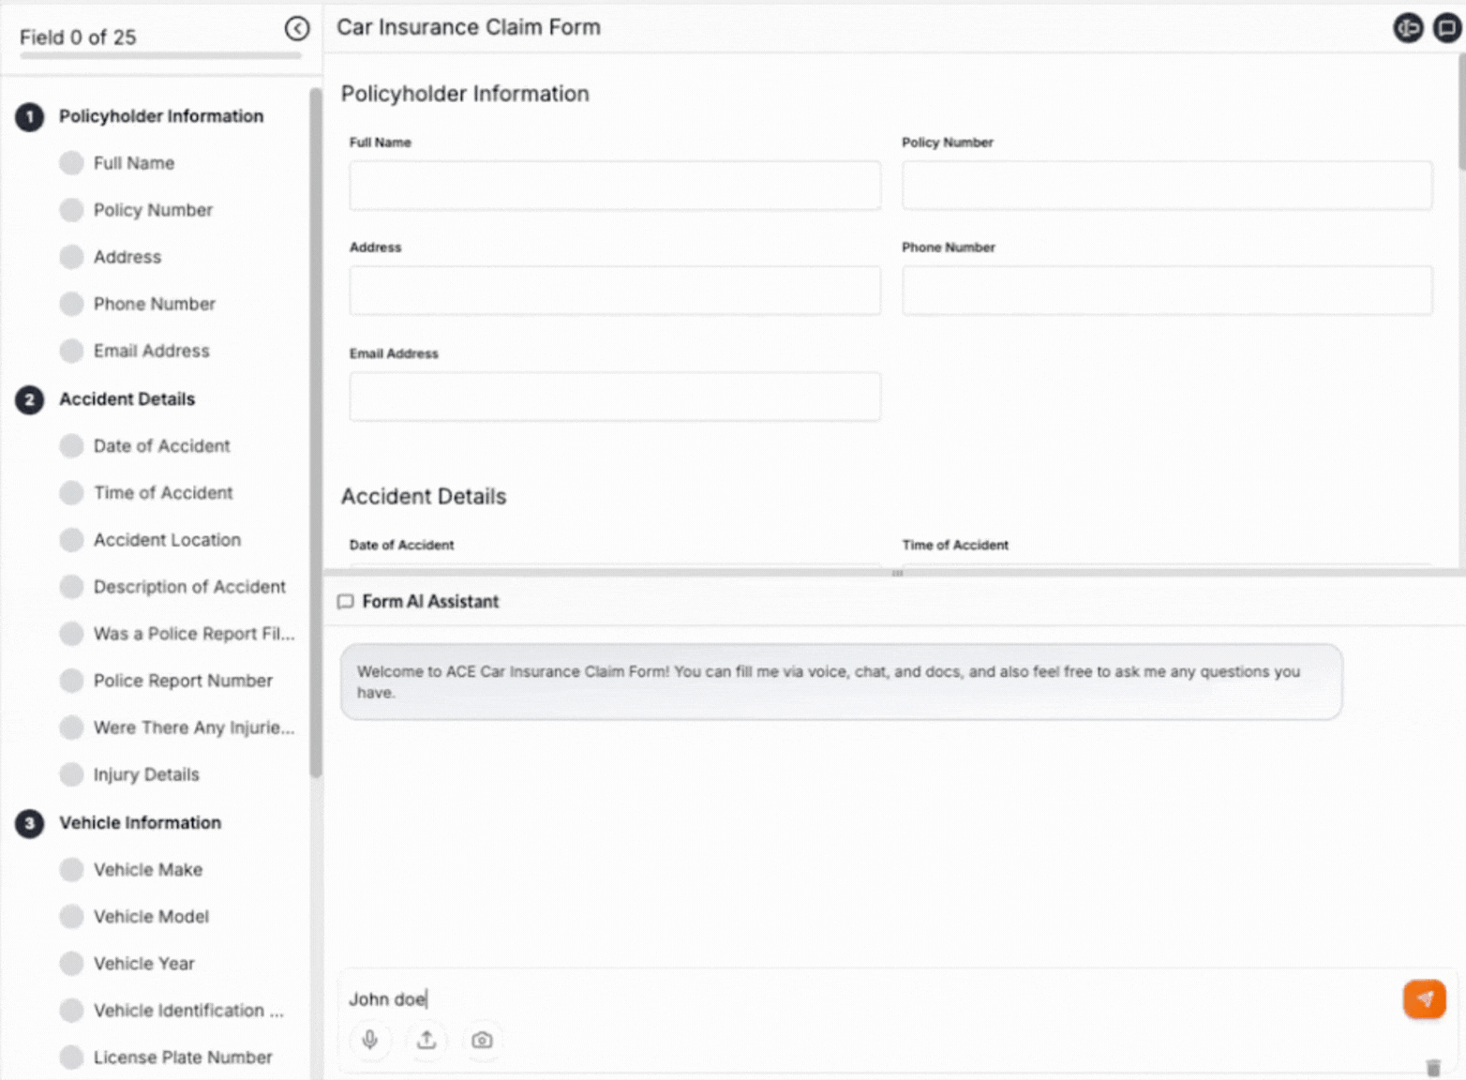Focus the Full Name input field

tap(615, 186)
